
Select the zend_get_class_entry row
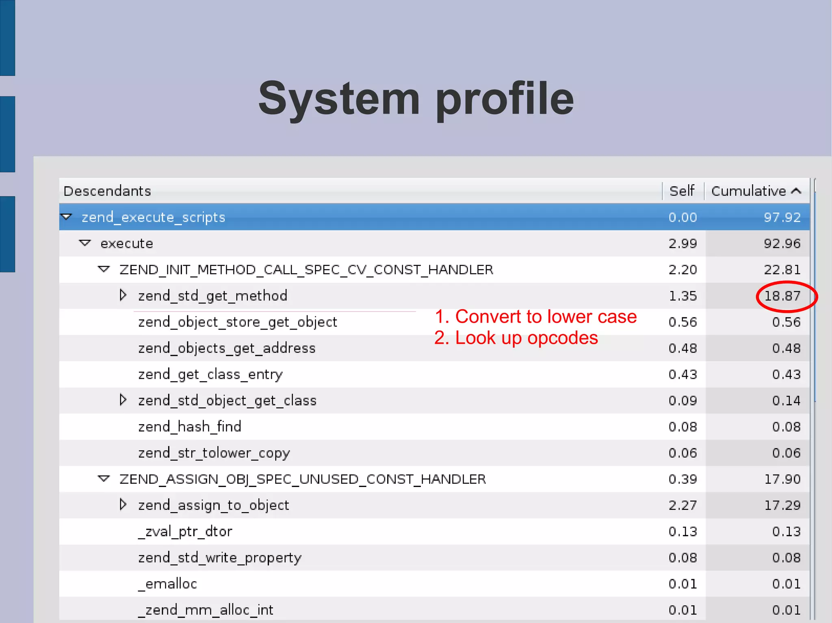coord(210,374)
